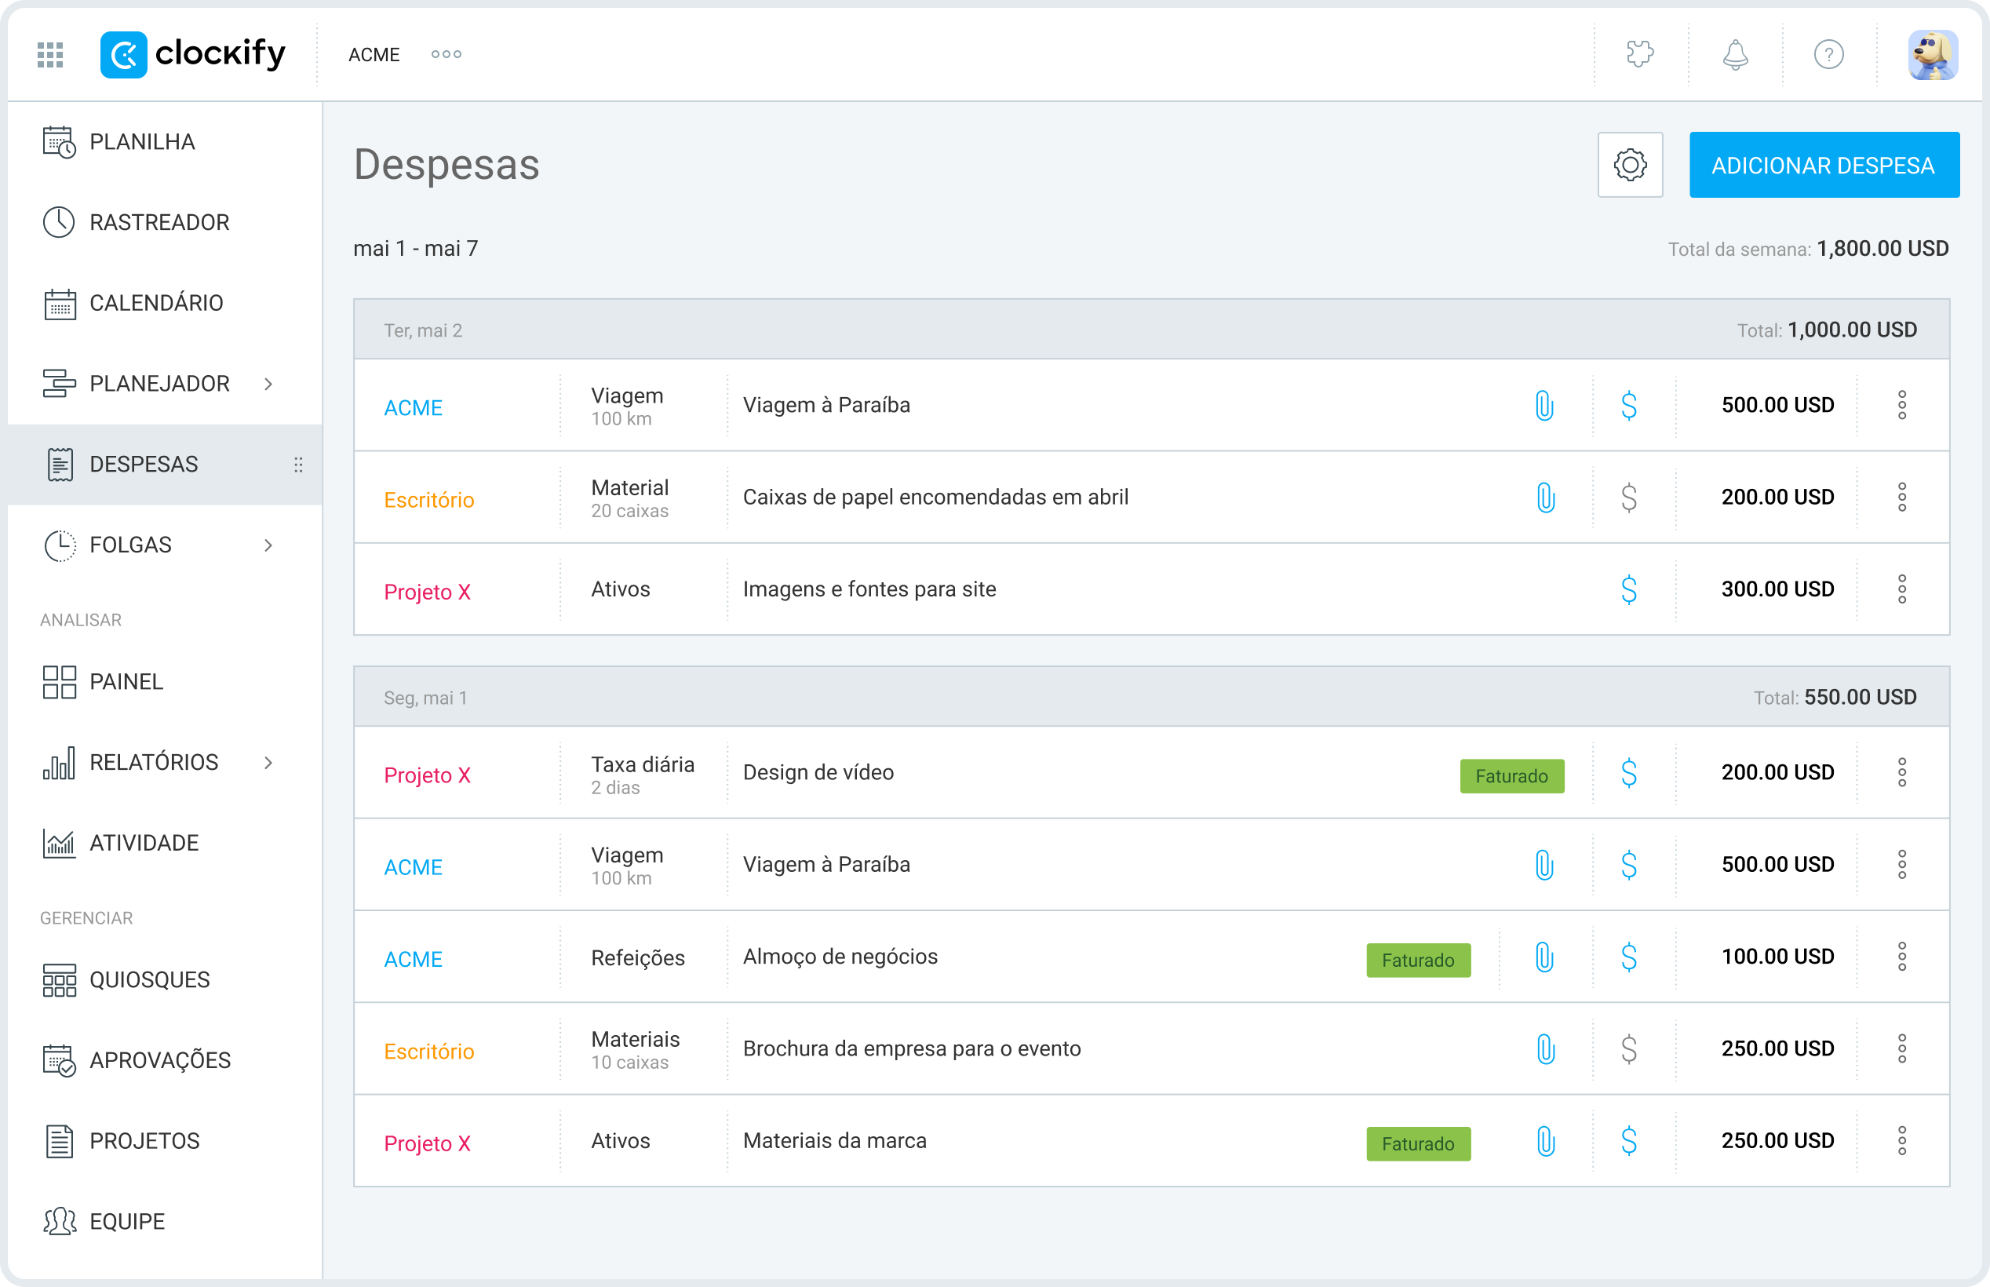
Task: Click the Calendário icon in the sidebar
Action: [x=59, y=303]
